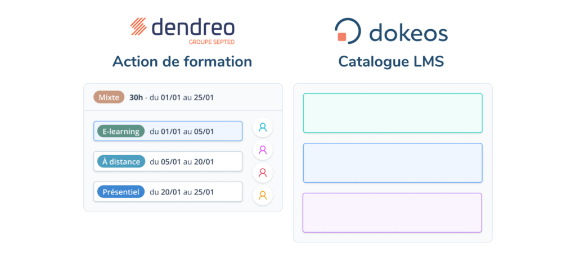The width and height of the screenshot is (576, 271).
Task: Click the orange user avatar icon
Action: (x=263, y=195)
